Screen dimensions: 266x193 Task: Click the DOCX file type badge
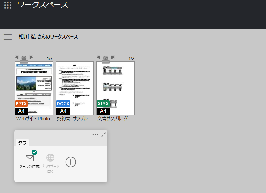point(63,104)
